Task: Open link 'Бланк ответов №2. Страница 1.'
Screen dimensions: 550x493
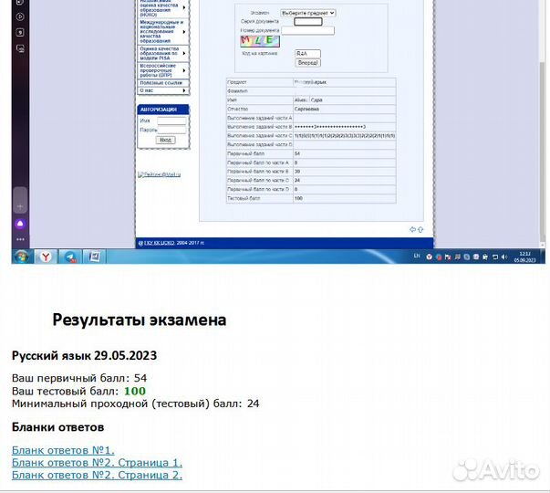Action: (97, 463)
